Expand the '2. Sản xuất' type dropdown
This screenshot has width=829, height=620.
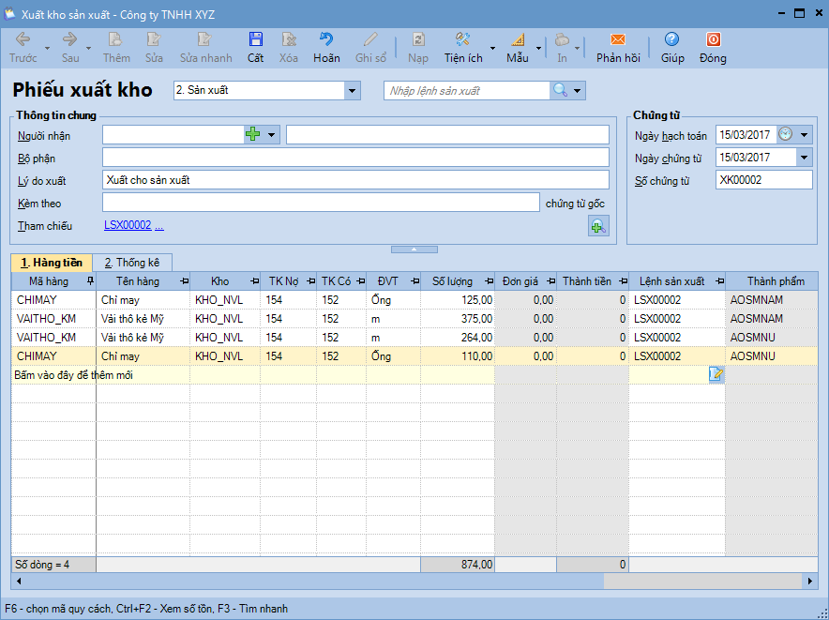[x=353, y=91]
